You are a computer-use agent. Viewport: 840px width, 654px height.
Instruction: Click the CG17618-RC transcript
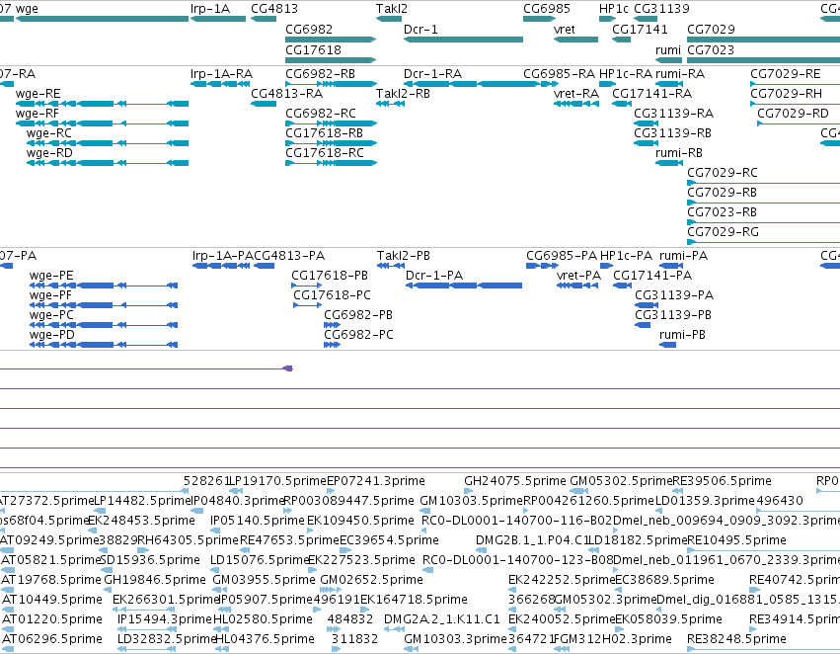tap(331, 163)
